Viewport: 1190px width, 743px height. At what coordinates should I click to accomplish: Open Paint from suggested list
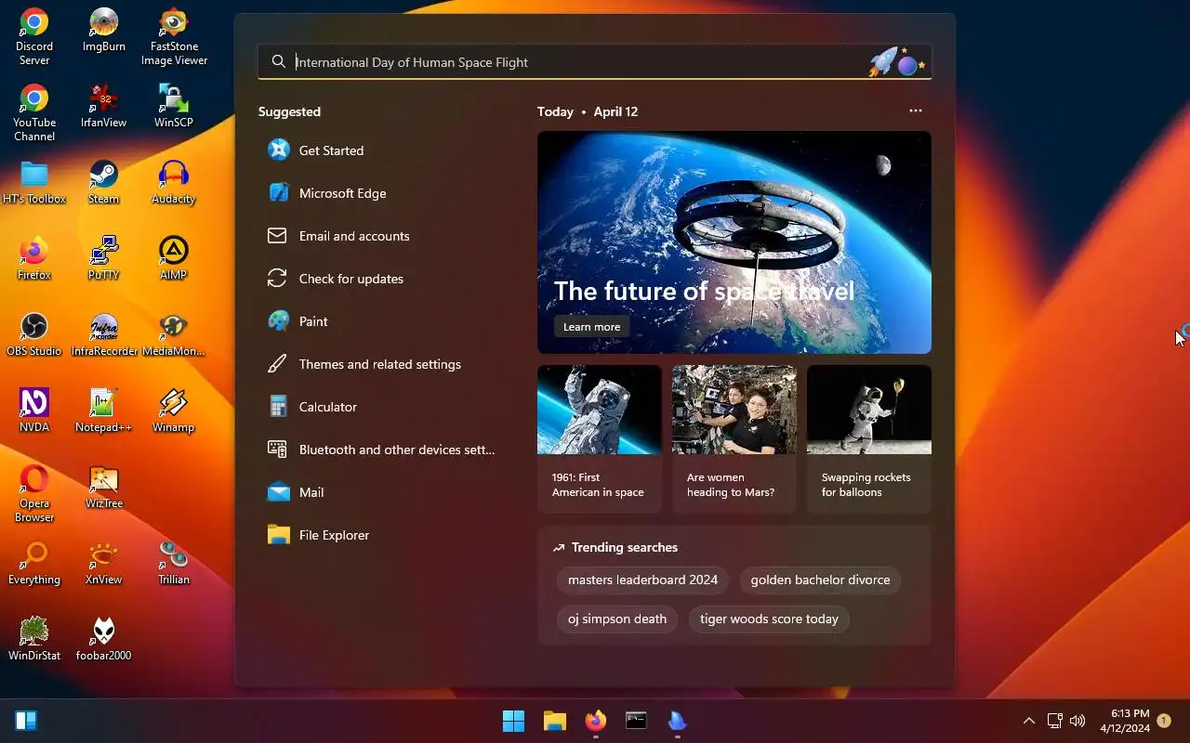click(x=385, y=321)
